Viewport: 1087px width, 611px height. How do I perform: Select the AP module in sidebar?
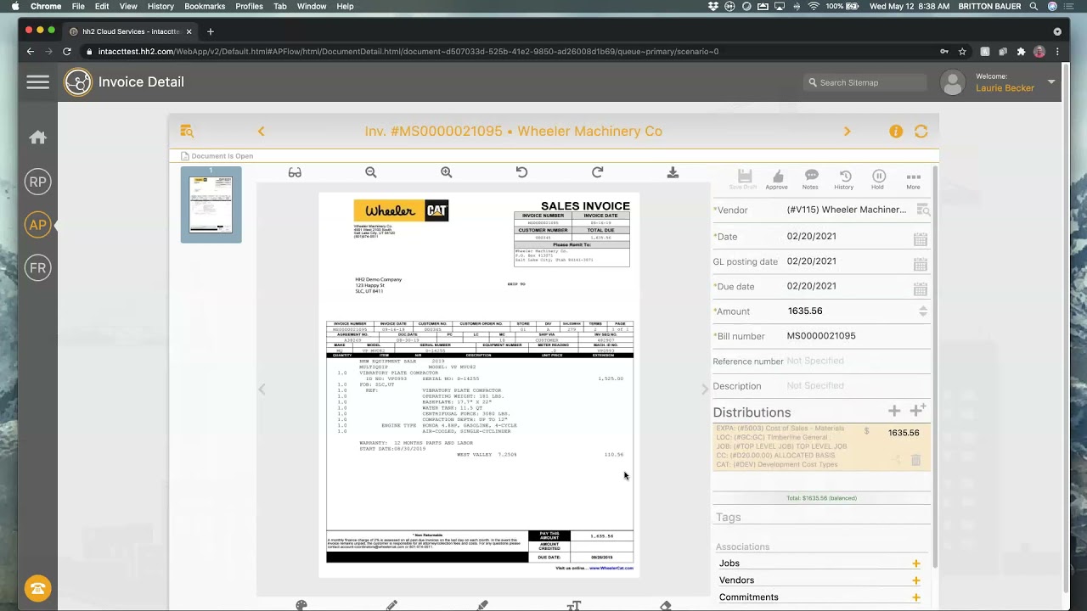pos(37,225)
